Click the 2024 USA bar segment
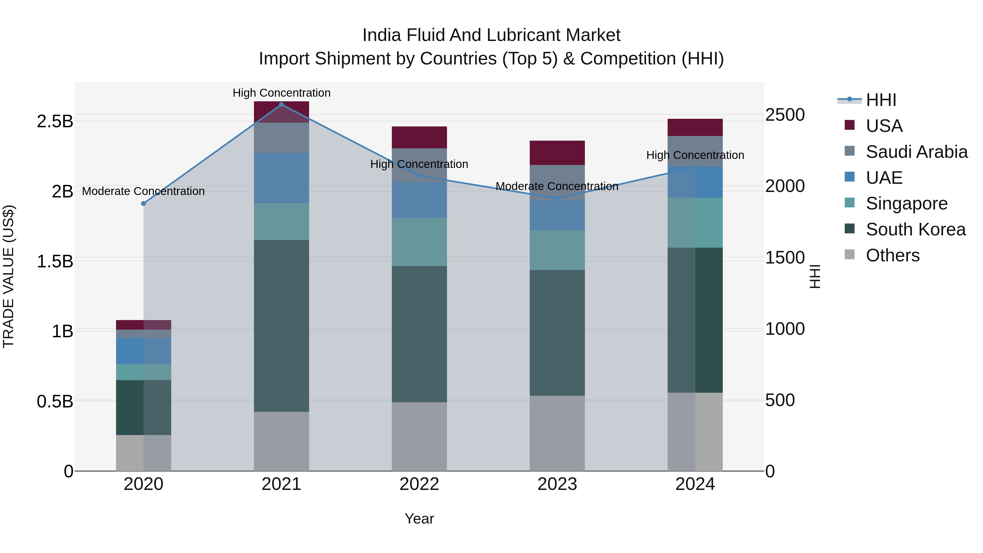Screen dimensions: 983x553 click(x=695, y=128)
